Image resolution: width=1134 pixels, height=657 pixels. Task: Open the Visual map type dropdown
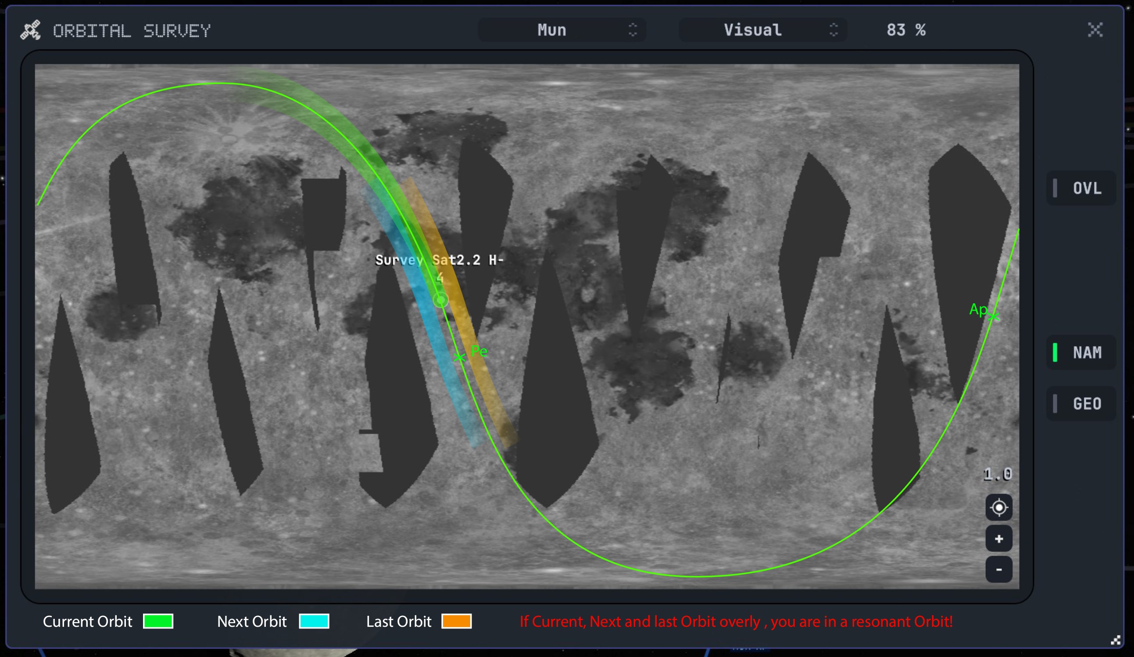click(x=763, y=30)
